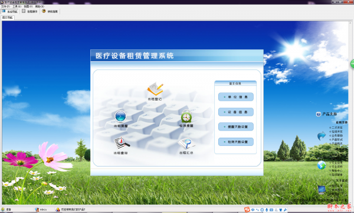Open the 工具 menu

[17, 6]
